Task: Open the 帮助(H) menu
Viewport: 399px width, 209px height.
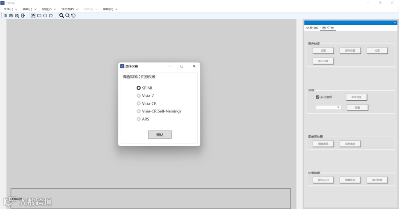Action: [110, 9]
